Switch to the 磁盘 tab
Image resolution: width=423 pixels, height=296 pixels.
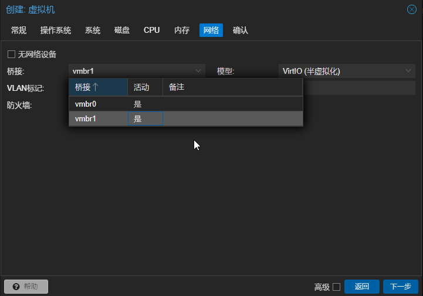[x=122, y=30]
